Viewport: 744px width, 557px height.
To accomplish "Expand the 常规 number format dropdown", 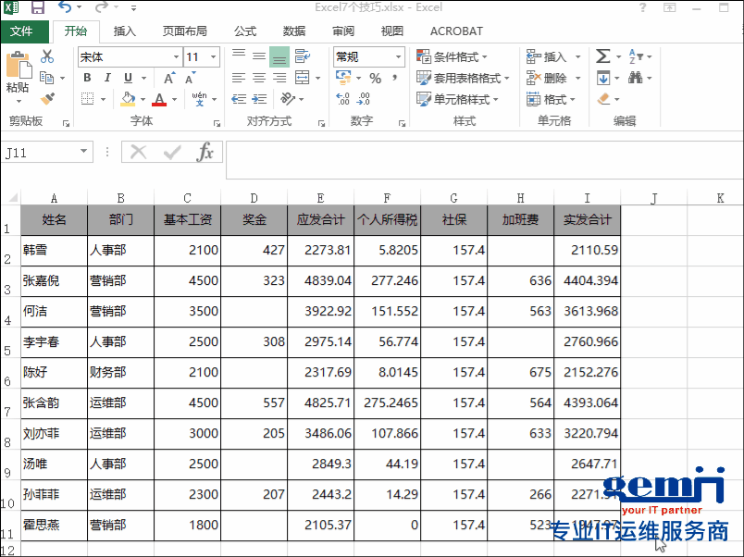I will coord(399,57).
